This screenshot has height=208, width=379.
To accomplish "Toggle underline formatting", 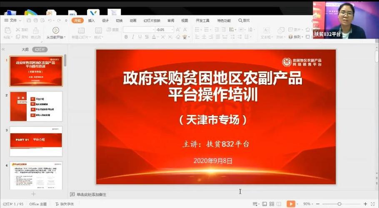I will pyautogui.click(x=140, y=37).
